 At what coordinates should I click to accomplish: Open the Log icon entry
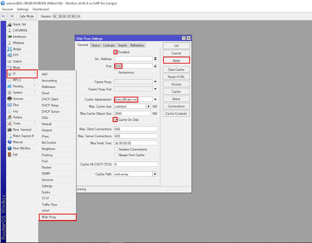click(x=9, y=111)
